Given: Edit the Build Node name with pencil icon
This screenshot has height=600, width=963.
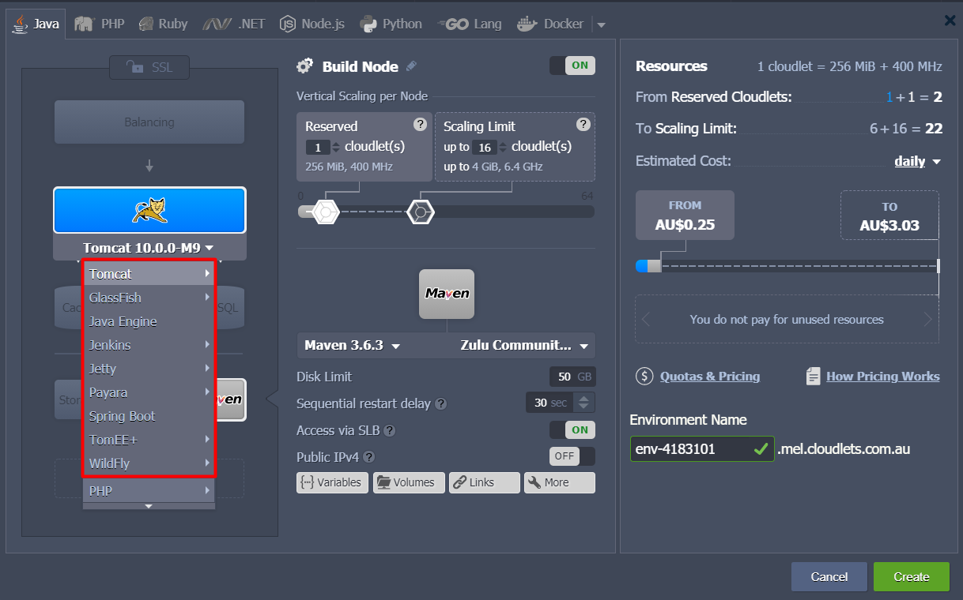Looking at the screenshot, I should (x=411, y=66).
